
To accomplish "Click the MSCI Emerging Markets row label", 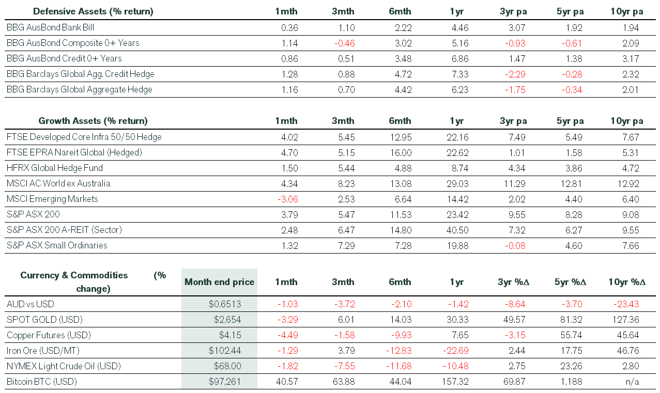I will [x=52, y=199].
